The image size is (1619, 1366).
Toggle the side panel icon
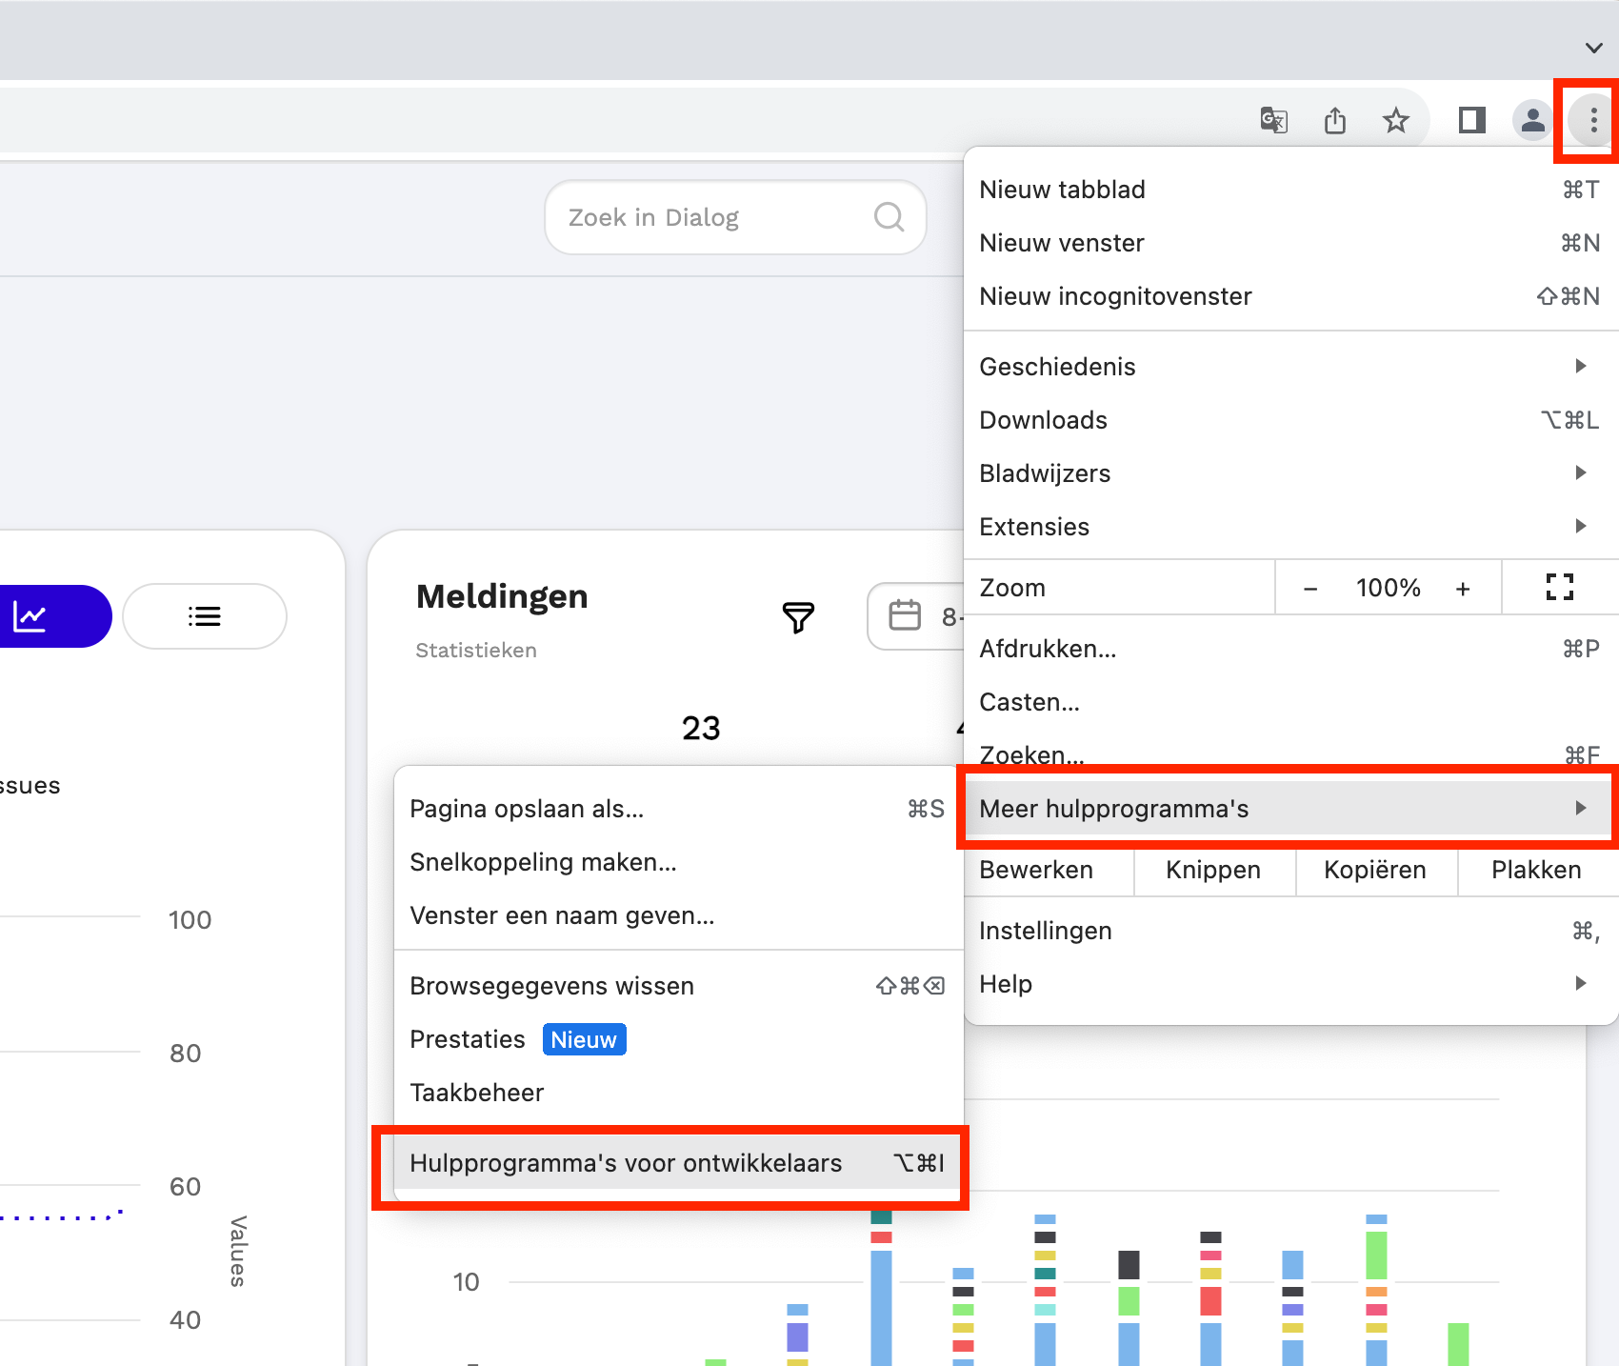tap(1471, 120)
